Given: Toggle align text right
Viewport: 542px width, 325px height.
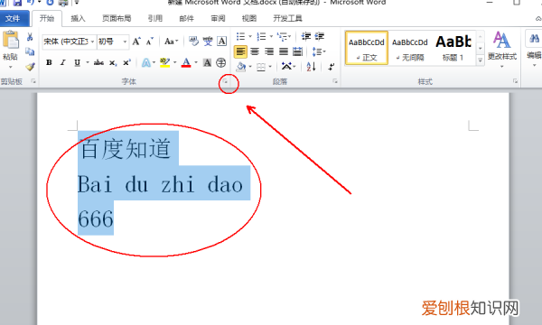Looking at the screenshot, I should point(269,51).
